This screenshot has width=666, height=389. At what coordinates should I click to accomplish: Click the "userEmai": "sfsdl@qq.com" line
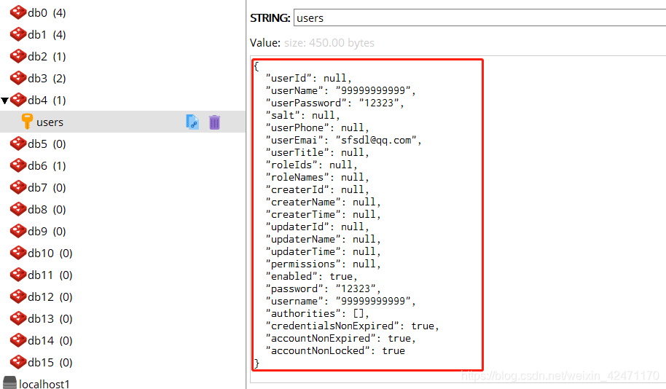(343, 140)
